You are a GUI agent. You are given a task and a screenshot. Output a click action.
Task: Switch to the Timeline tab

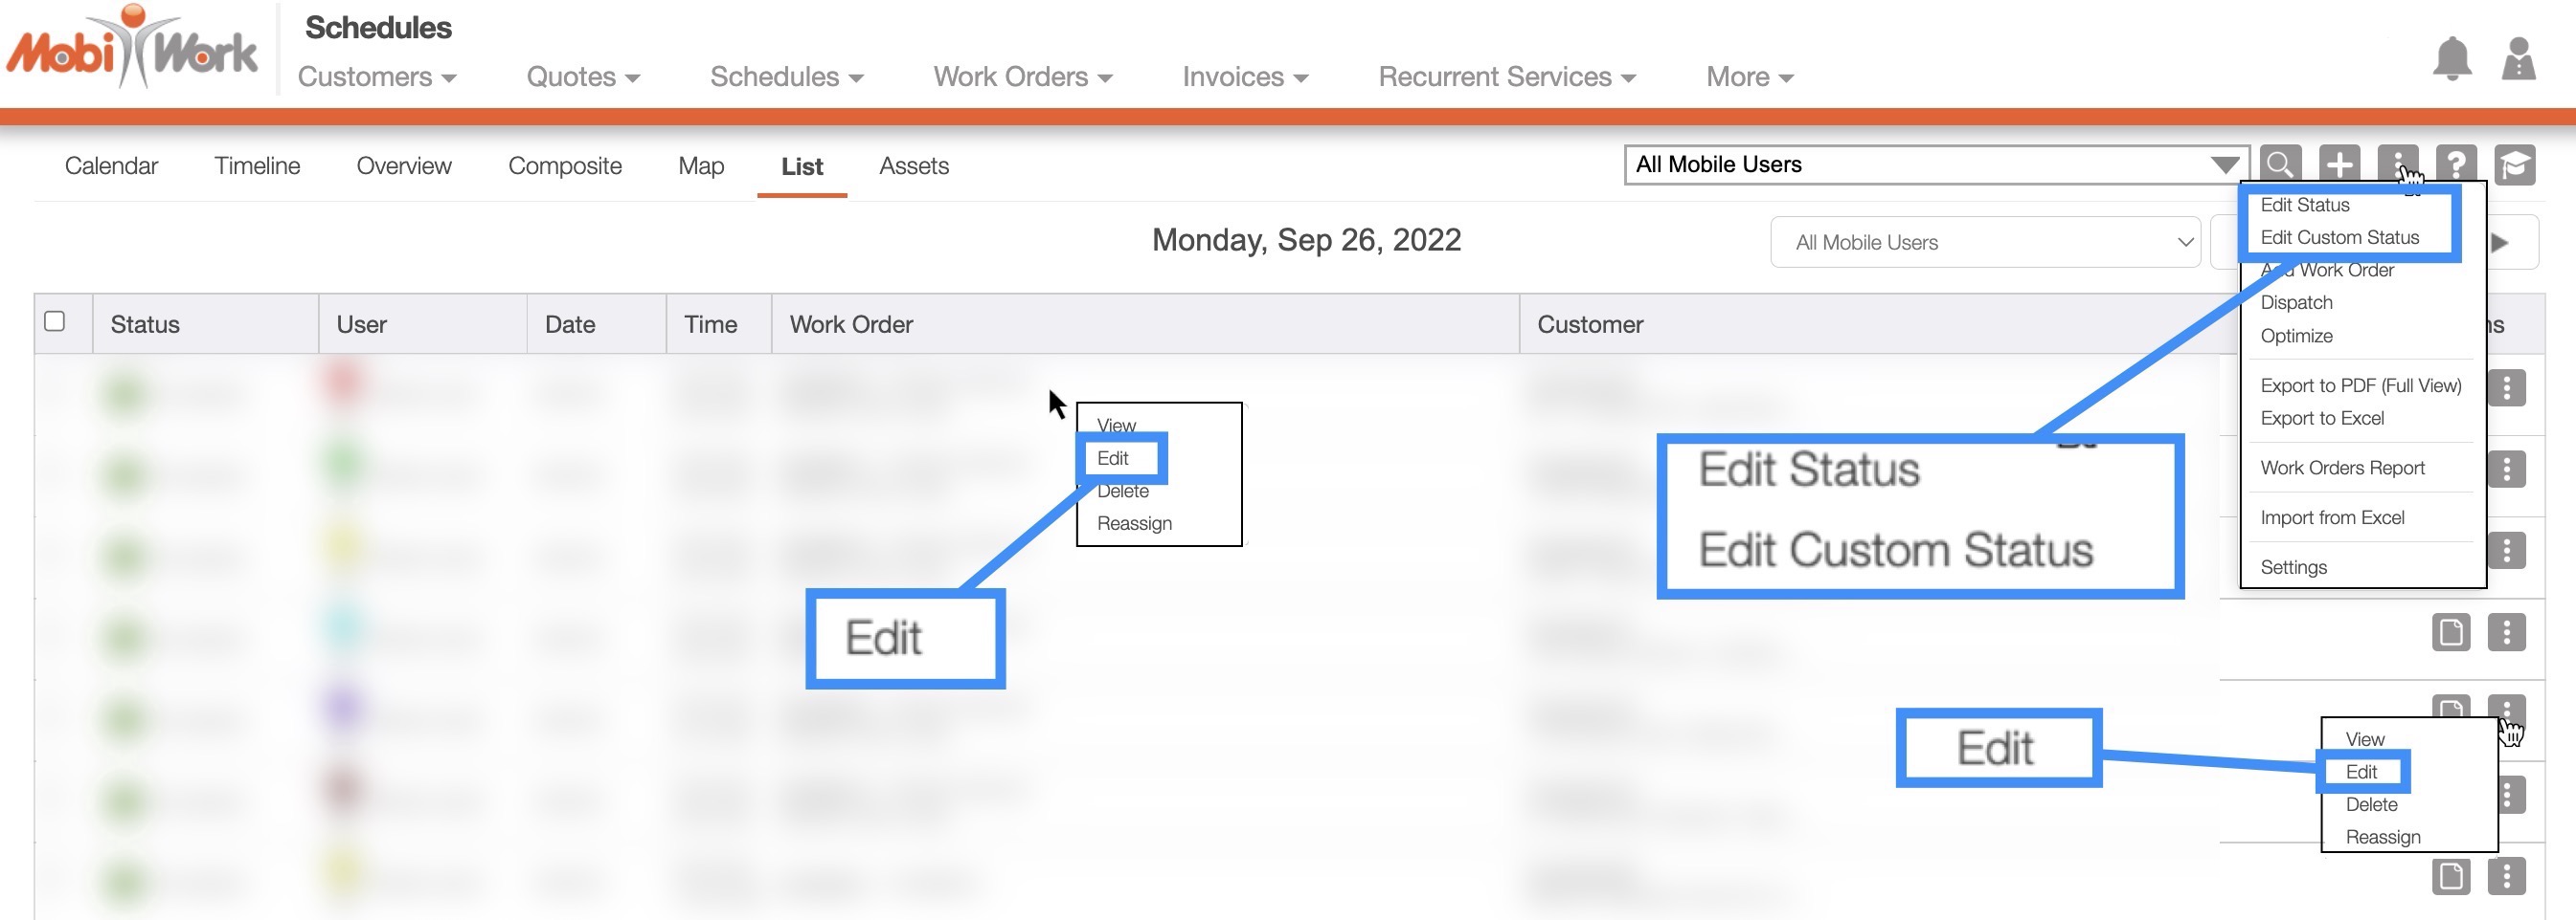pos(257,165)
